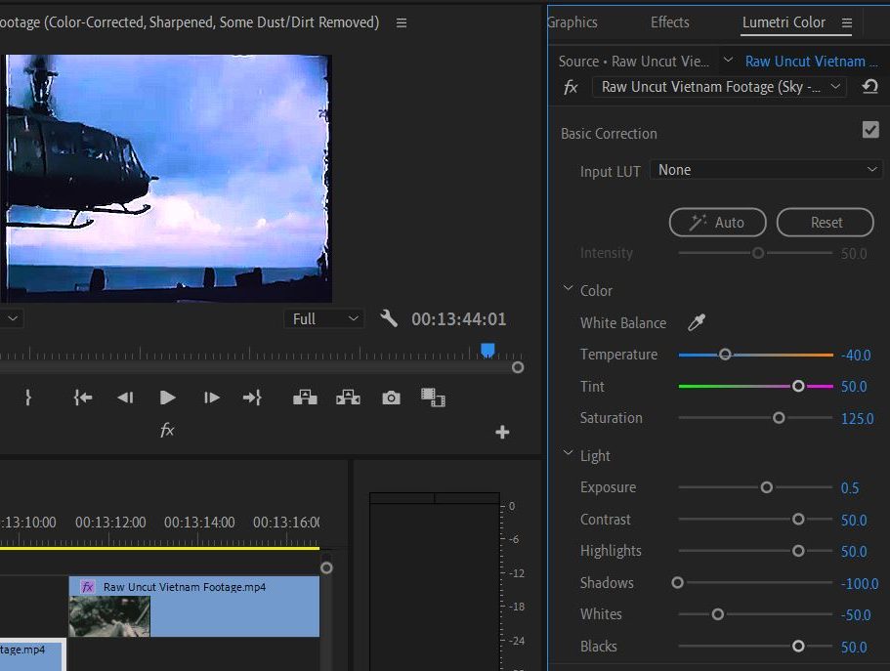Click the blue playhead in the monitor ruler
890x671 pixels.
click(x=487, y=350)
